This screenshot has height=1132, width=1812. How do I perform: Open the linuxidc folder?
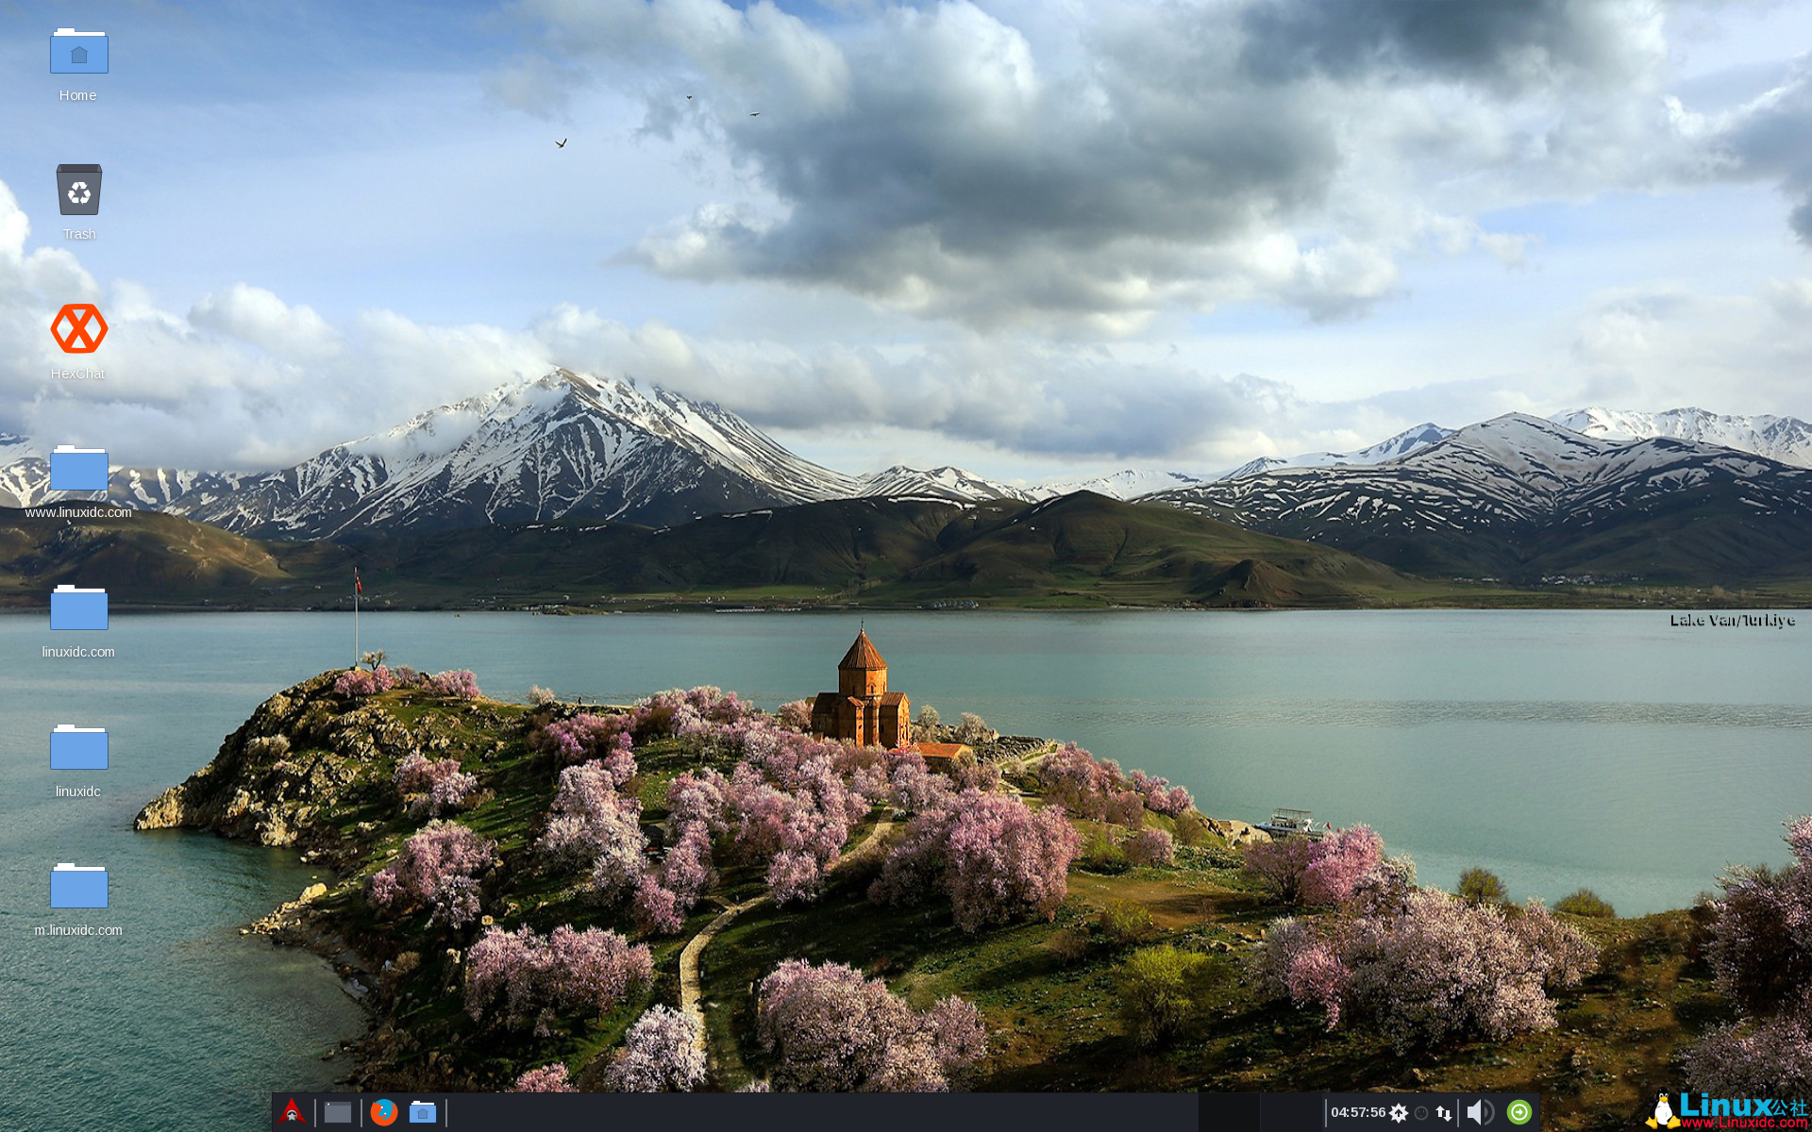[79, 747]
